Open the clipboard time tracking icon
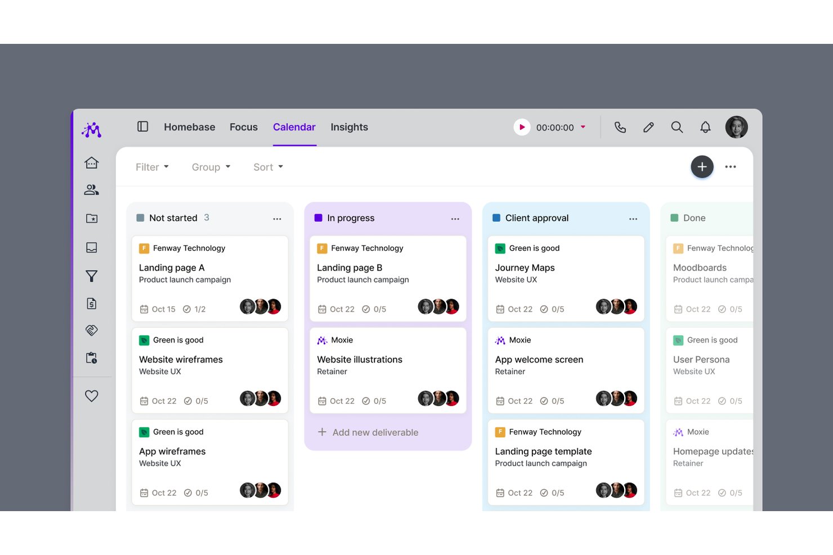The width and height of the screenshot is (833, 555). click(92, 358)
